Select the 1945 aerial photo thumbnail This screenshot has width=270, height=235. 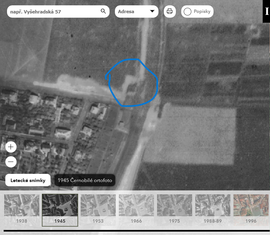pos(60,210)
